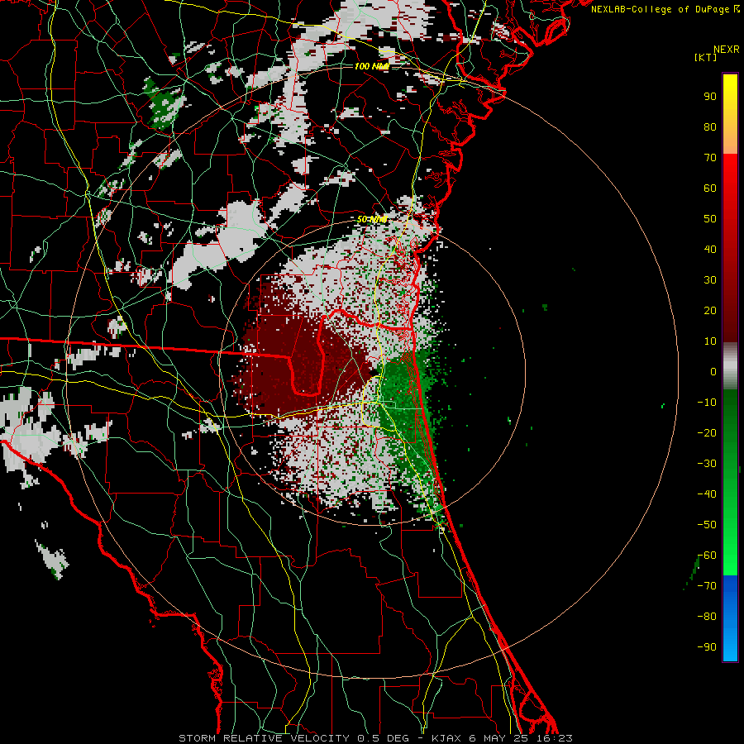The image size is (744, 744).
Task: Click the blue bottom band of color bar
Action: pyautogui.click(x=730, y=618)
